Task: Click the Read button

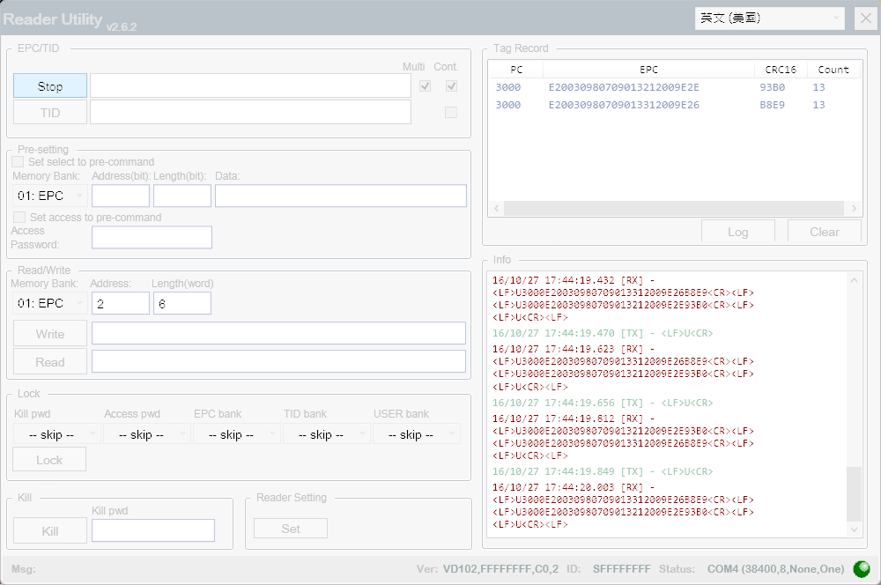Action: tap(50, 362)
